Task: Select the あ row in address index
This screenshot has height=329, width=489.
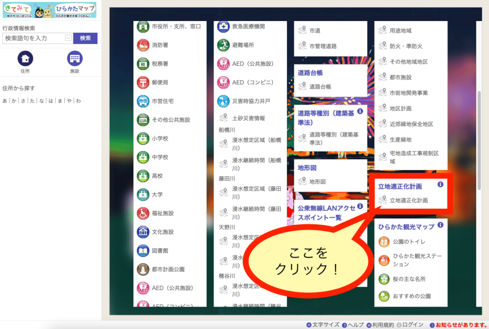Action: [5, 101]
